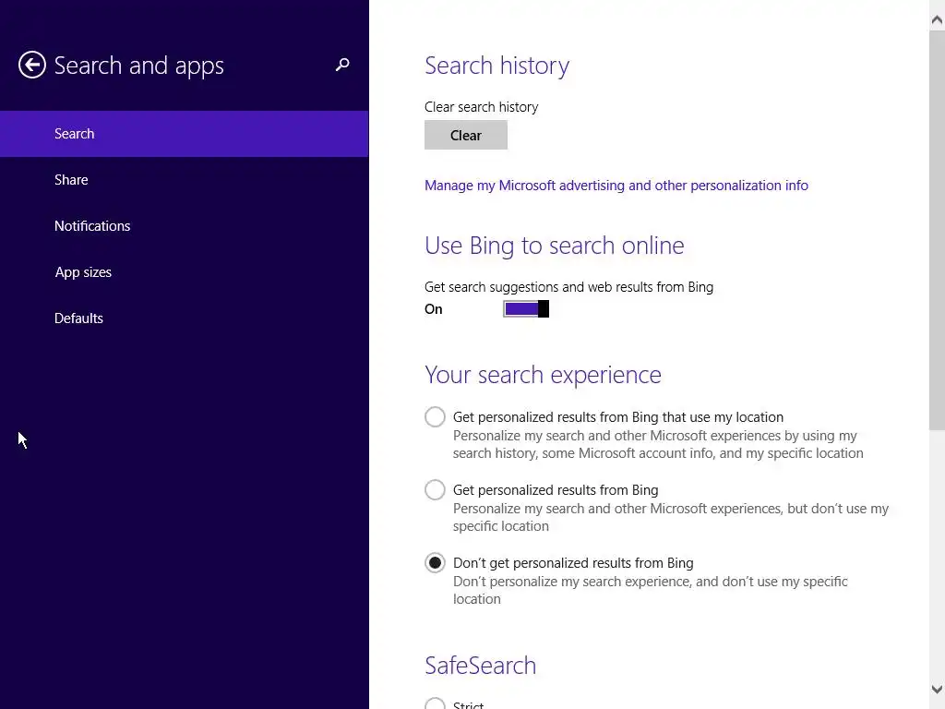Open the Defaults section
Viewport: 945px width, 709px height.
point(184,318)
